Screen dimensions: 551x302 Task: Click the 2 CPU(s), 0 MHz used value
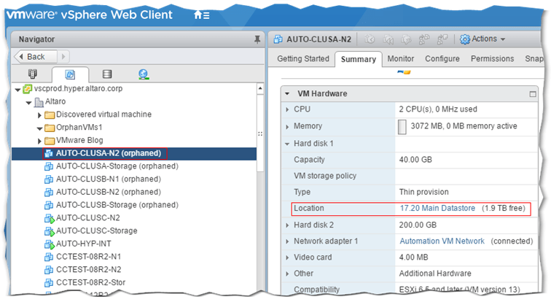click(x=438, y=109)
